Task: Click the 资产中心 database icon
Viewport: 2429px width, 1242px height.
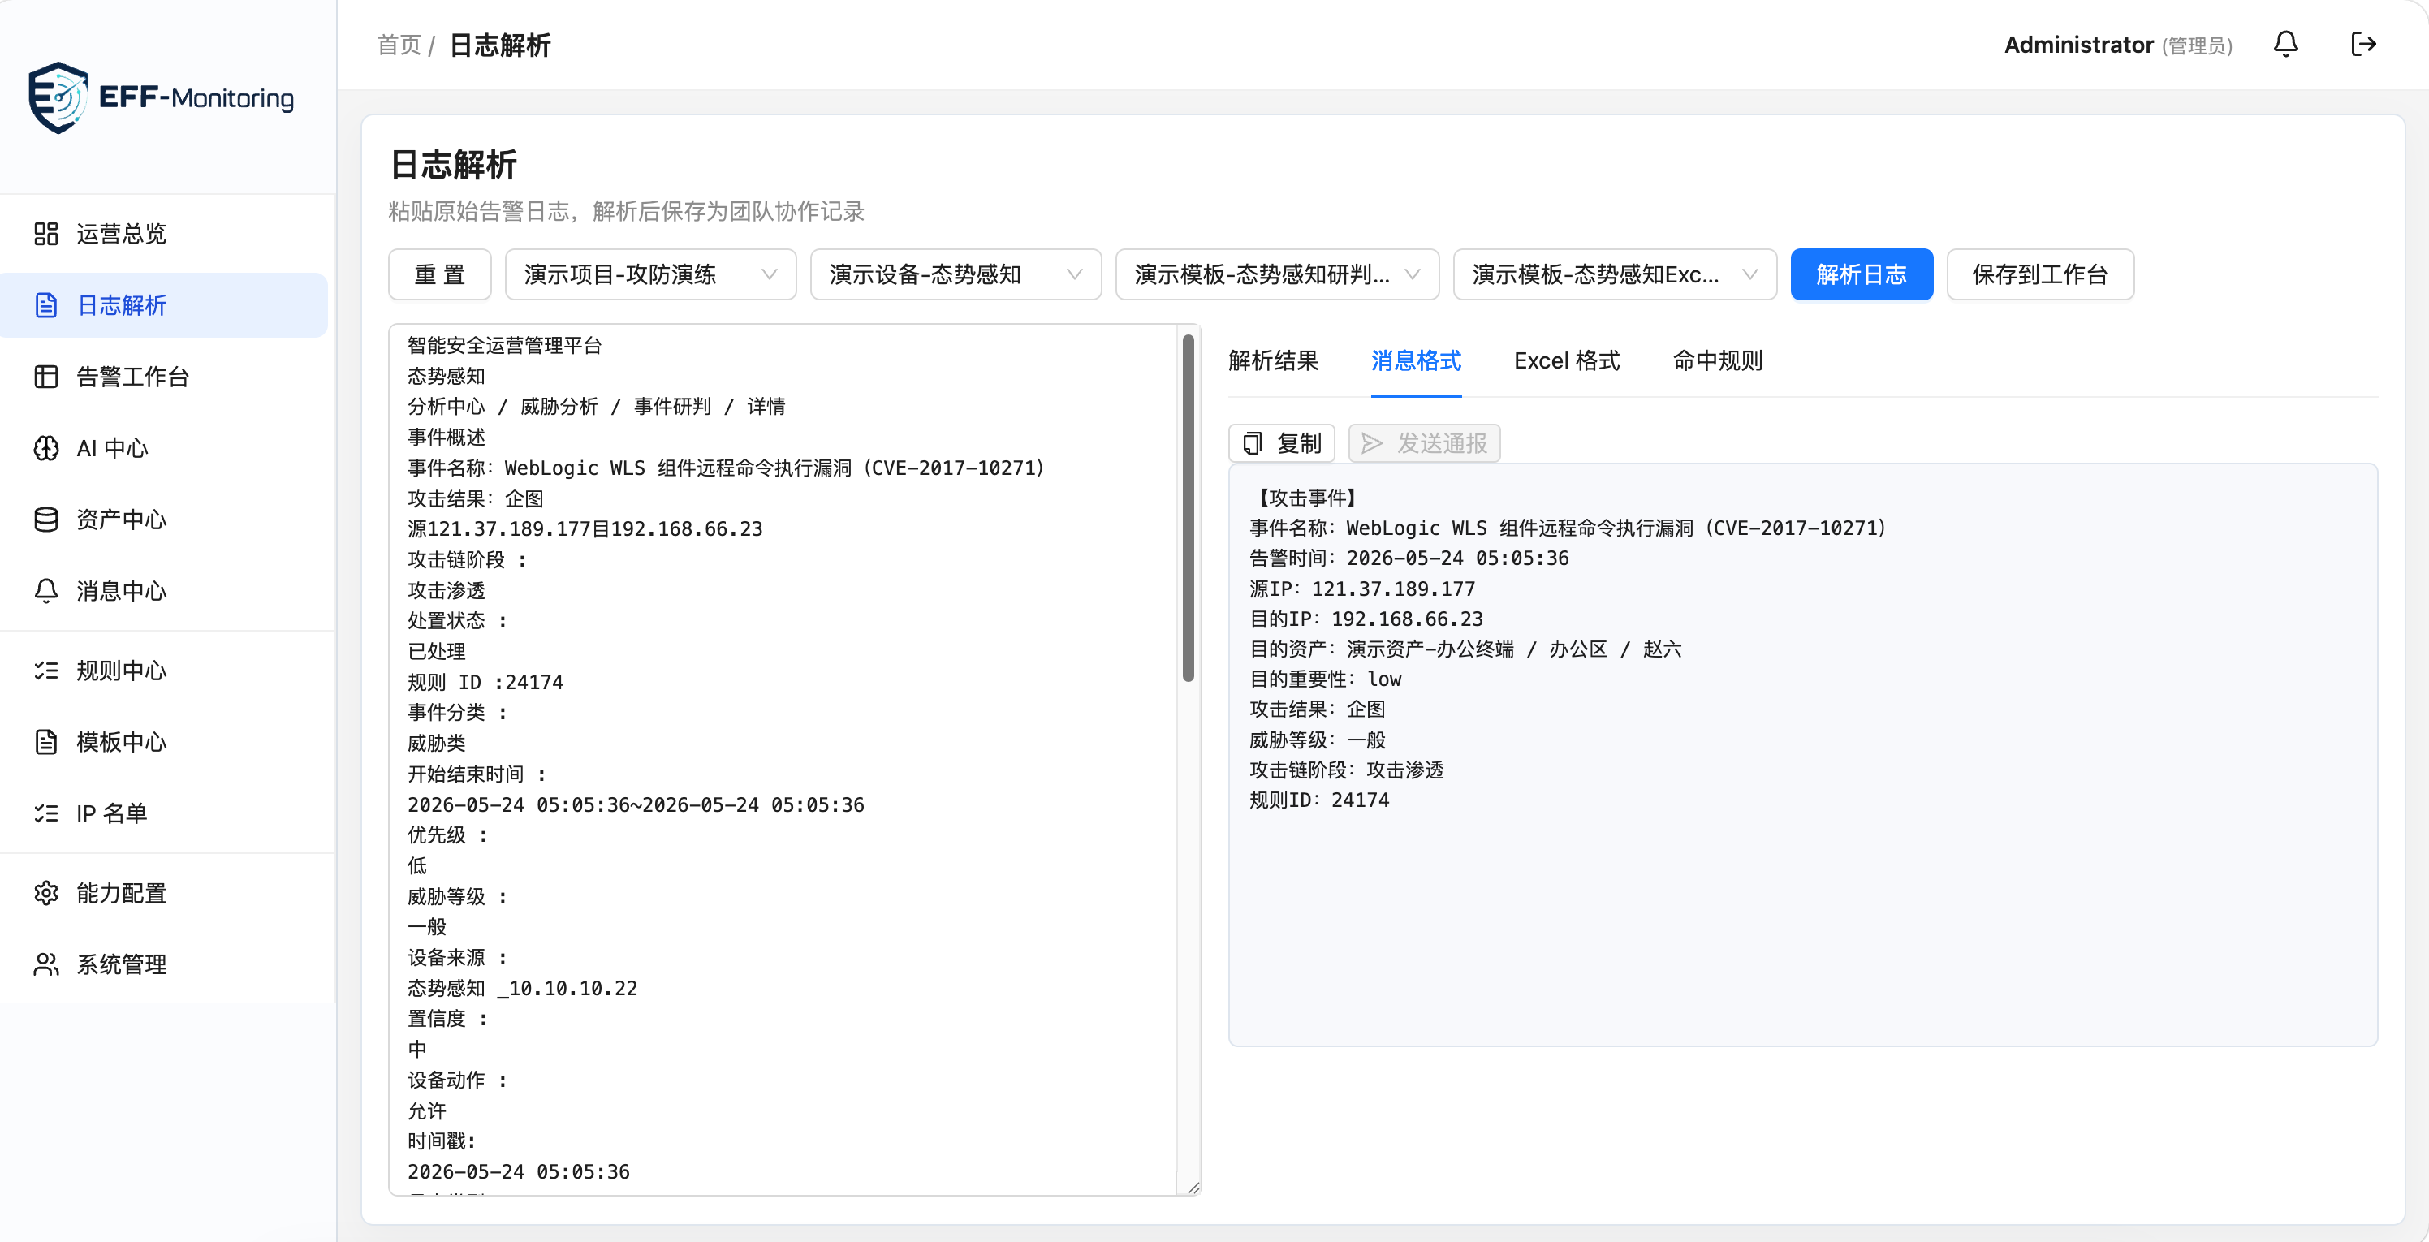Action: coord(46,520)
